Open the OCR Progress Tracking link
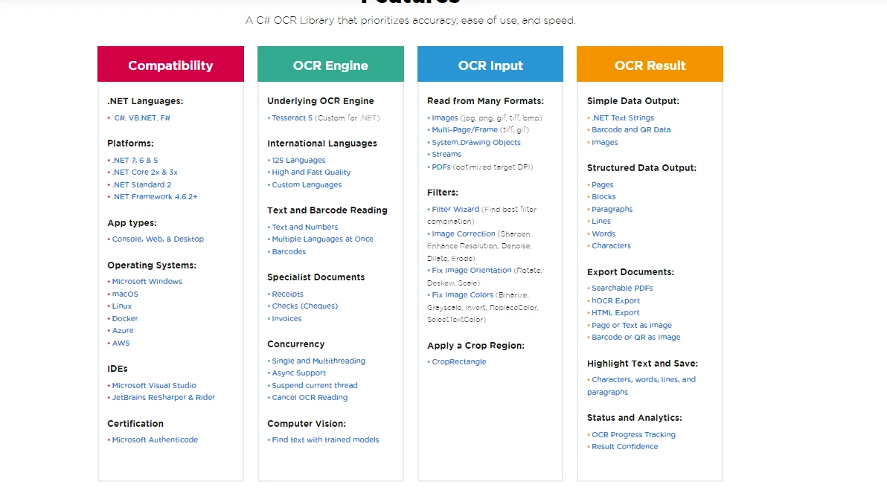 [633, 434]
